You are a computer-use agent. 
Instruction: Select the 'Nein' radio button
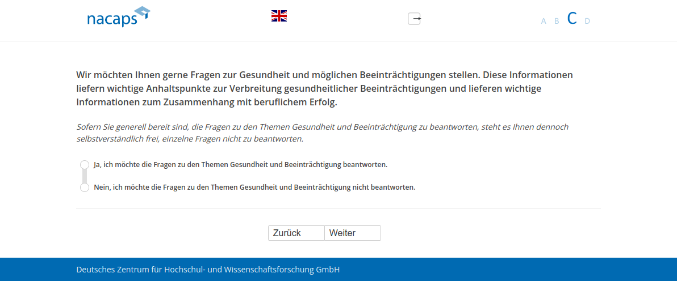point(85,187)
